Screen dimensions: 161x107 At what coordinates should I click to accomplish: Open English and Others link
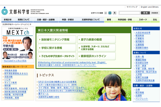coord(149,7)
